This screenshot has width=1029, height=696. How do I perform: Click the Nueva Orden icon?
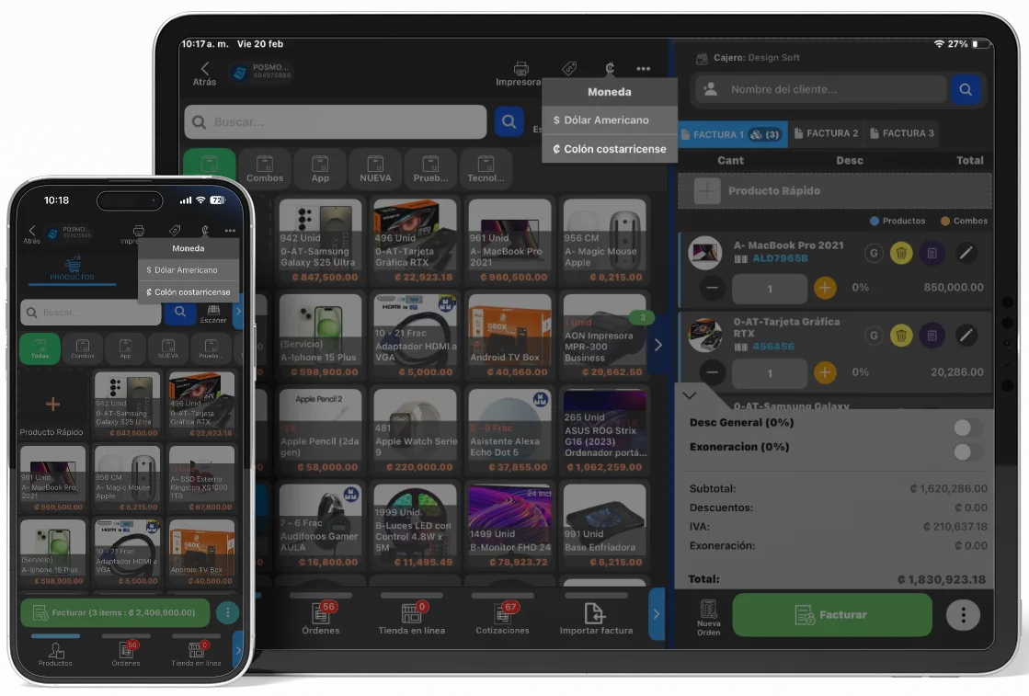[x=708, y=614]
